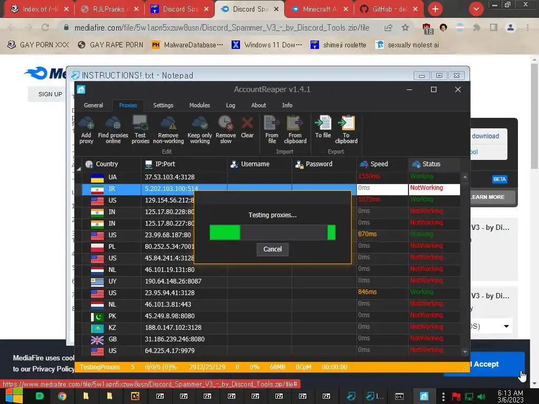Sort by Speed column header

382,164
